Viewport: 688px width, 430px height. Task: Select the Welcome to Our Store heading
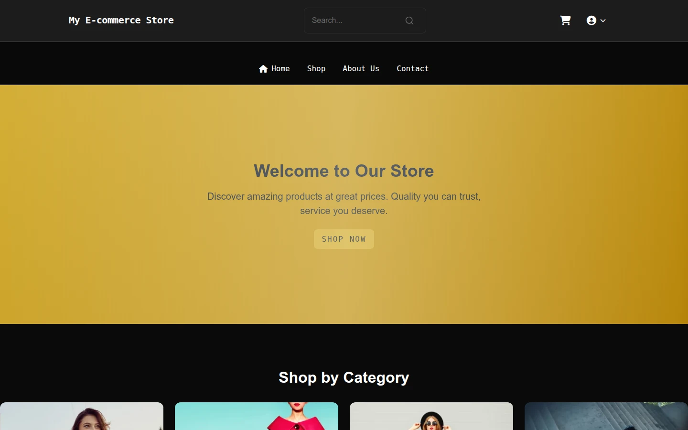pyautogui.click(x=344, y=171)
